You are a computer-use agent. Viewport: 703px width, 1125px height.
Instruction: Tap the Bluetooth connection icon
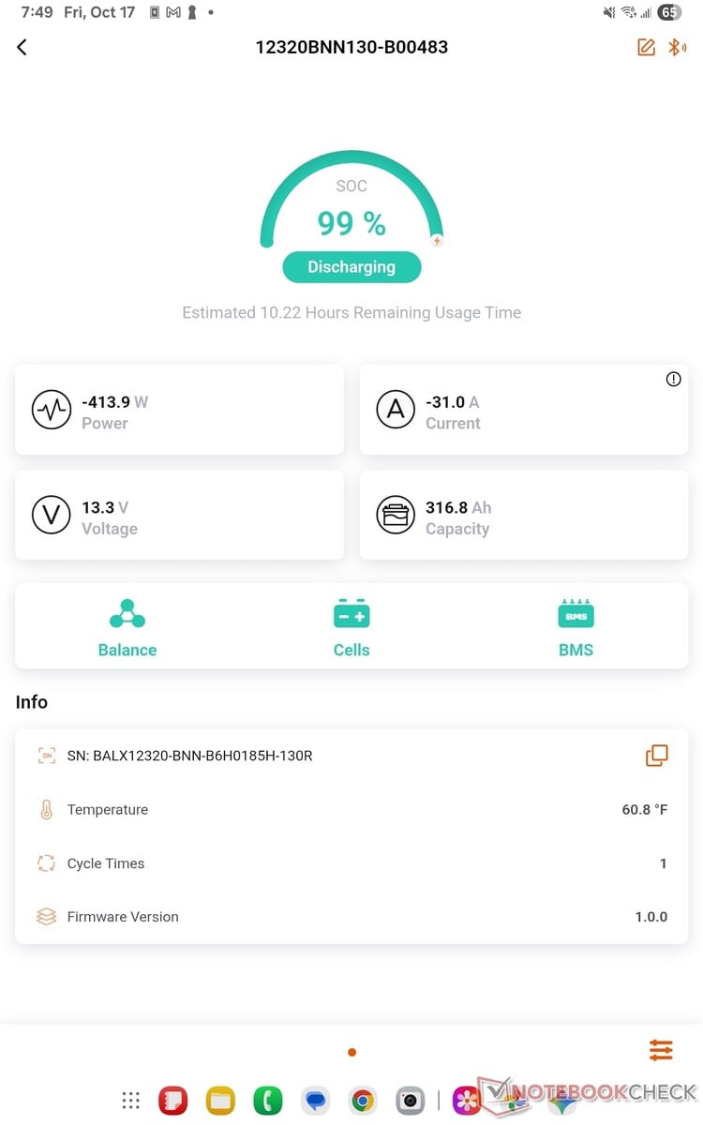676,47
